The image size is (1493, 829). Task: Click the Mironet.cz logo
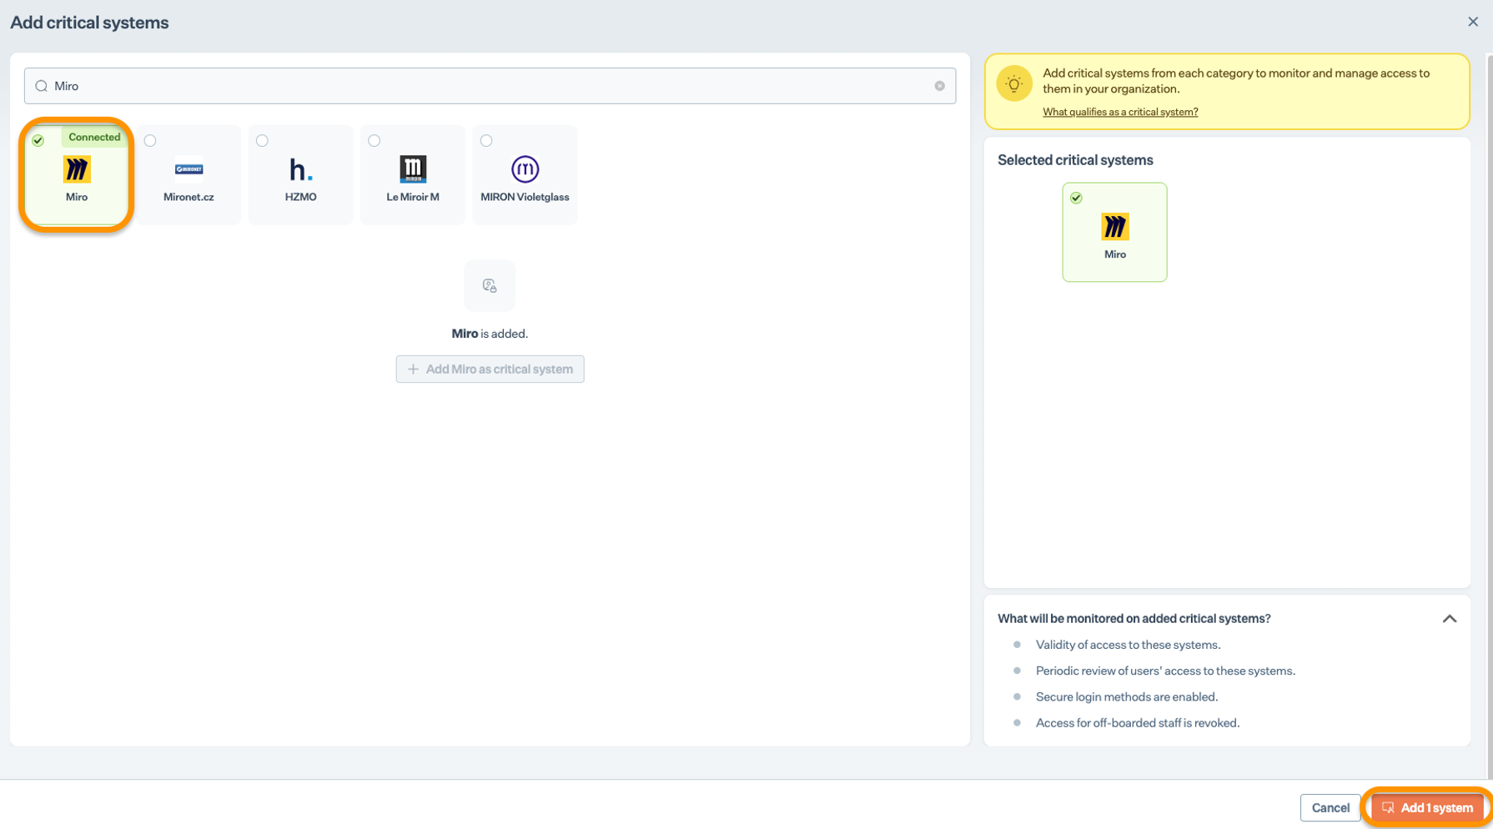coord(189,169)
